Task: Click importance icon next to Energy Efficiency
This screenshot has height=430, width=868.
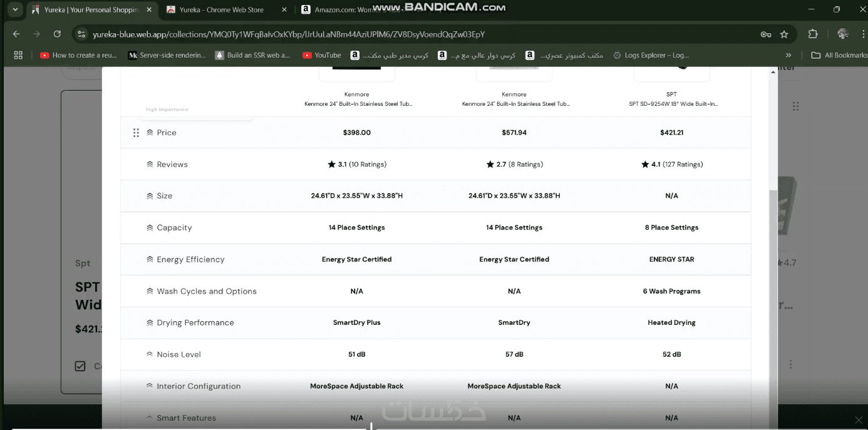Action: coord(150,259)
